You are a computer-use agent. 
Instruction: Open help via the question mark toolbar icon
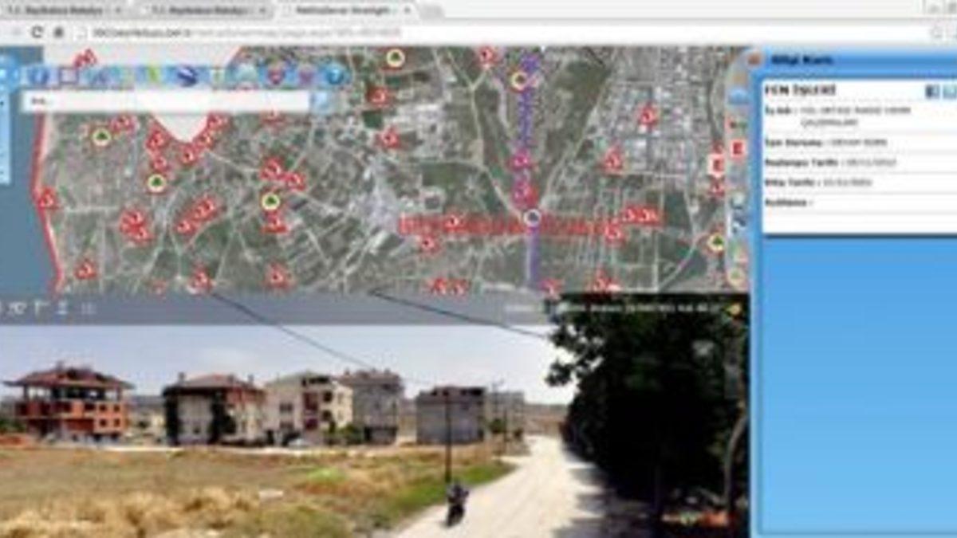pyautogui.click(x=336, y=77)
